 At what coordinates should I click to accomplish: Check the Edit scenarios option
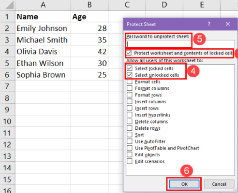click(x=130, y=161)
